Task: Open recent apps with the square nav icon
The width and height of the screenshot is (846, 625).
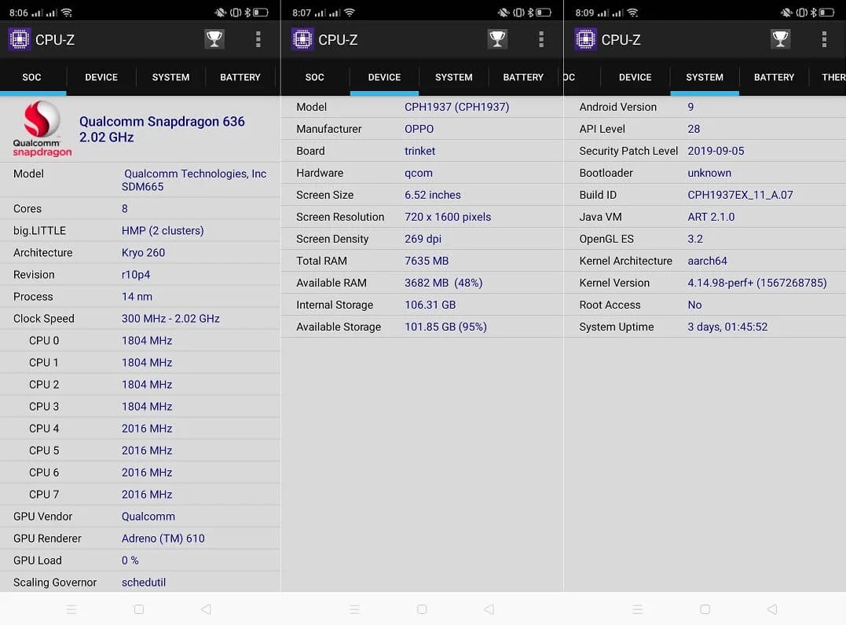Action: [x=71, y=609]
